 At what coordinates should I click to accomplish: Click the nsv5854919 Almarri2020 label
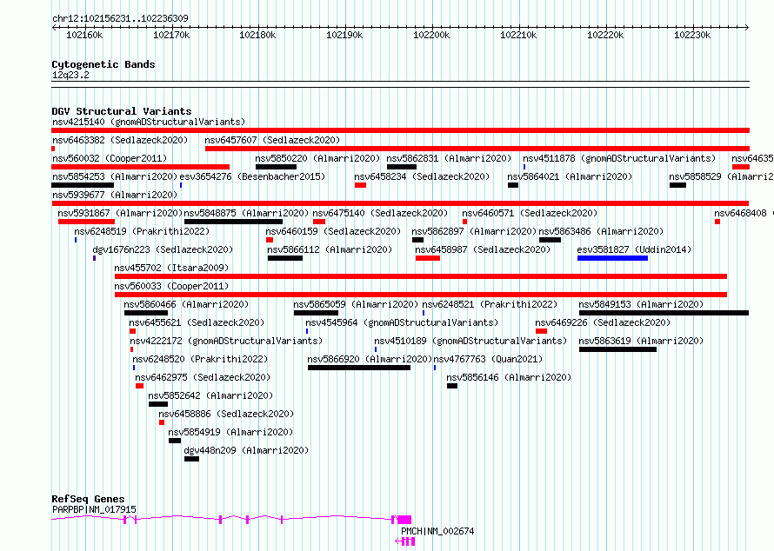230,432
